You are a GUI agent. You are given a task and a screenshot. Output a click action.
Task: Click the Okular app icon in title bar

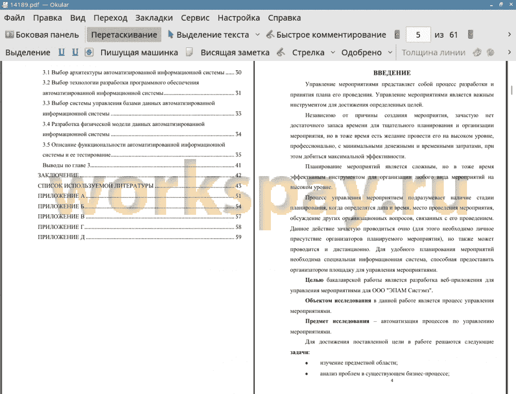[x=5, y=5]
